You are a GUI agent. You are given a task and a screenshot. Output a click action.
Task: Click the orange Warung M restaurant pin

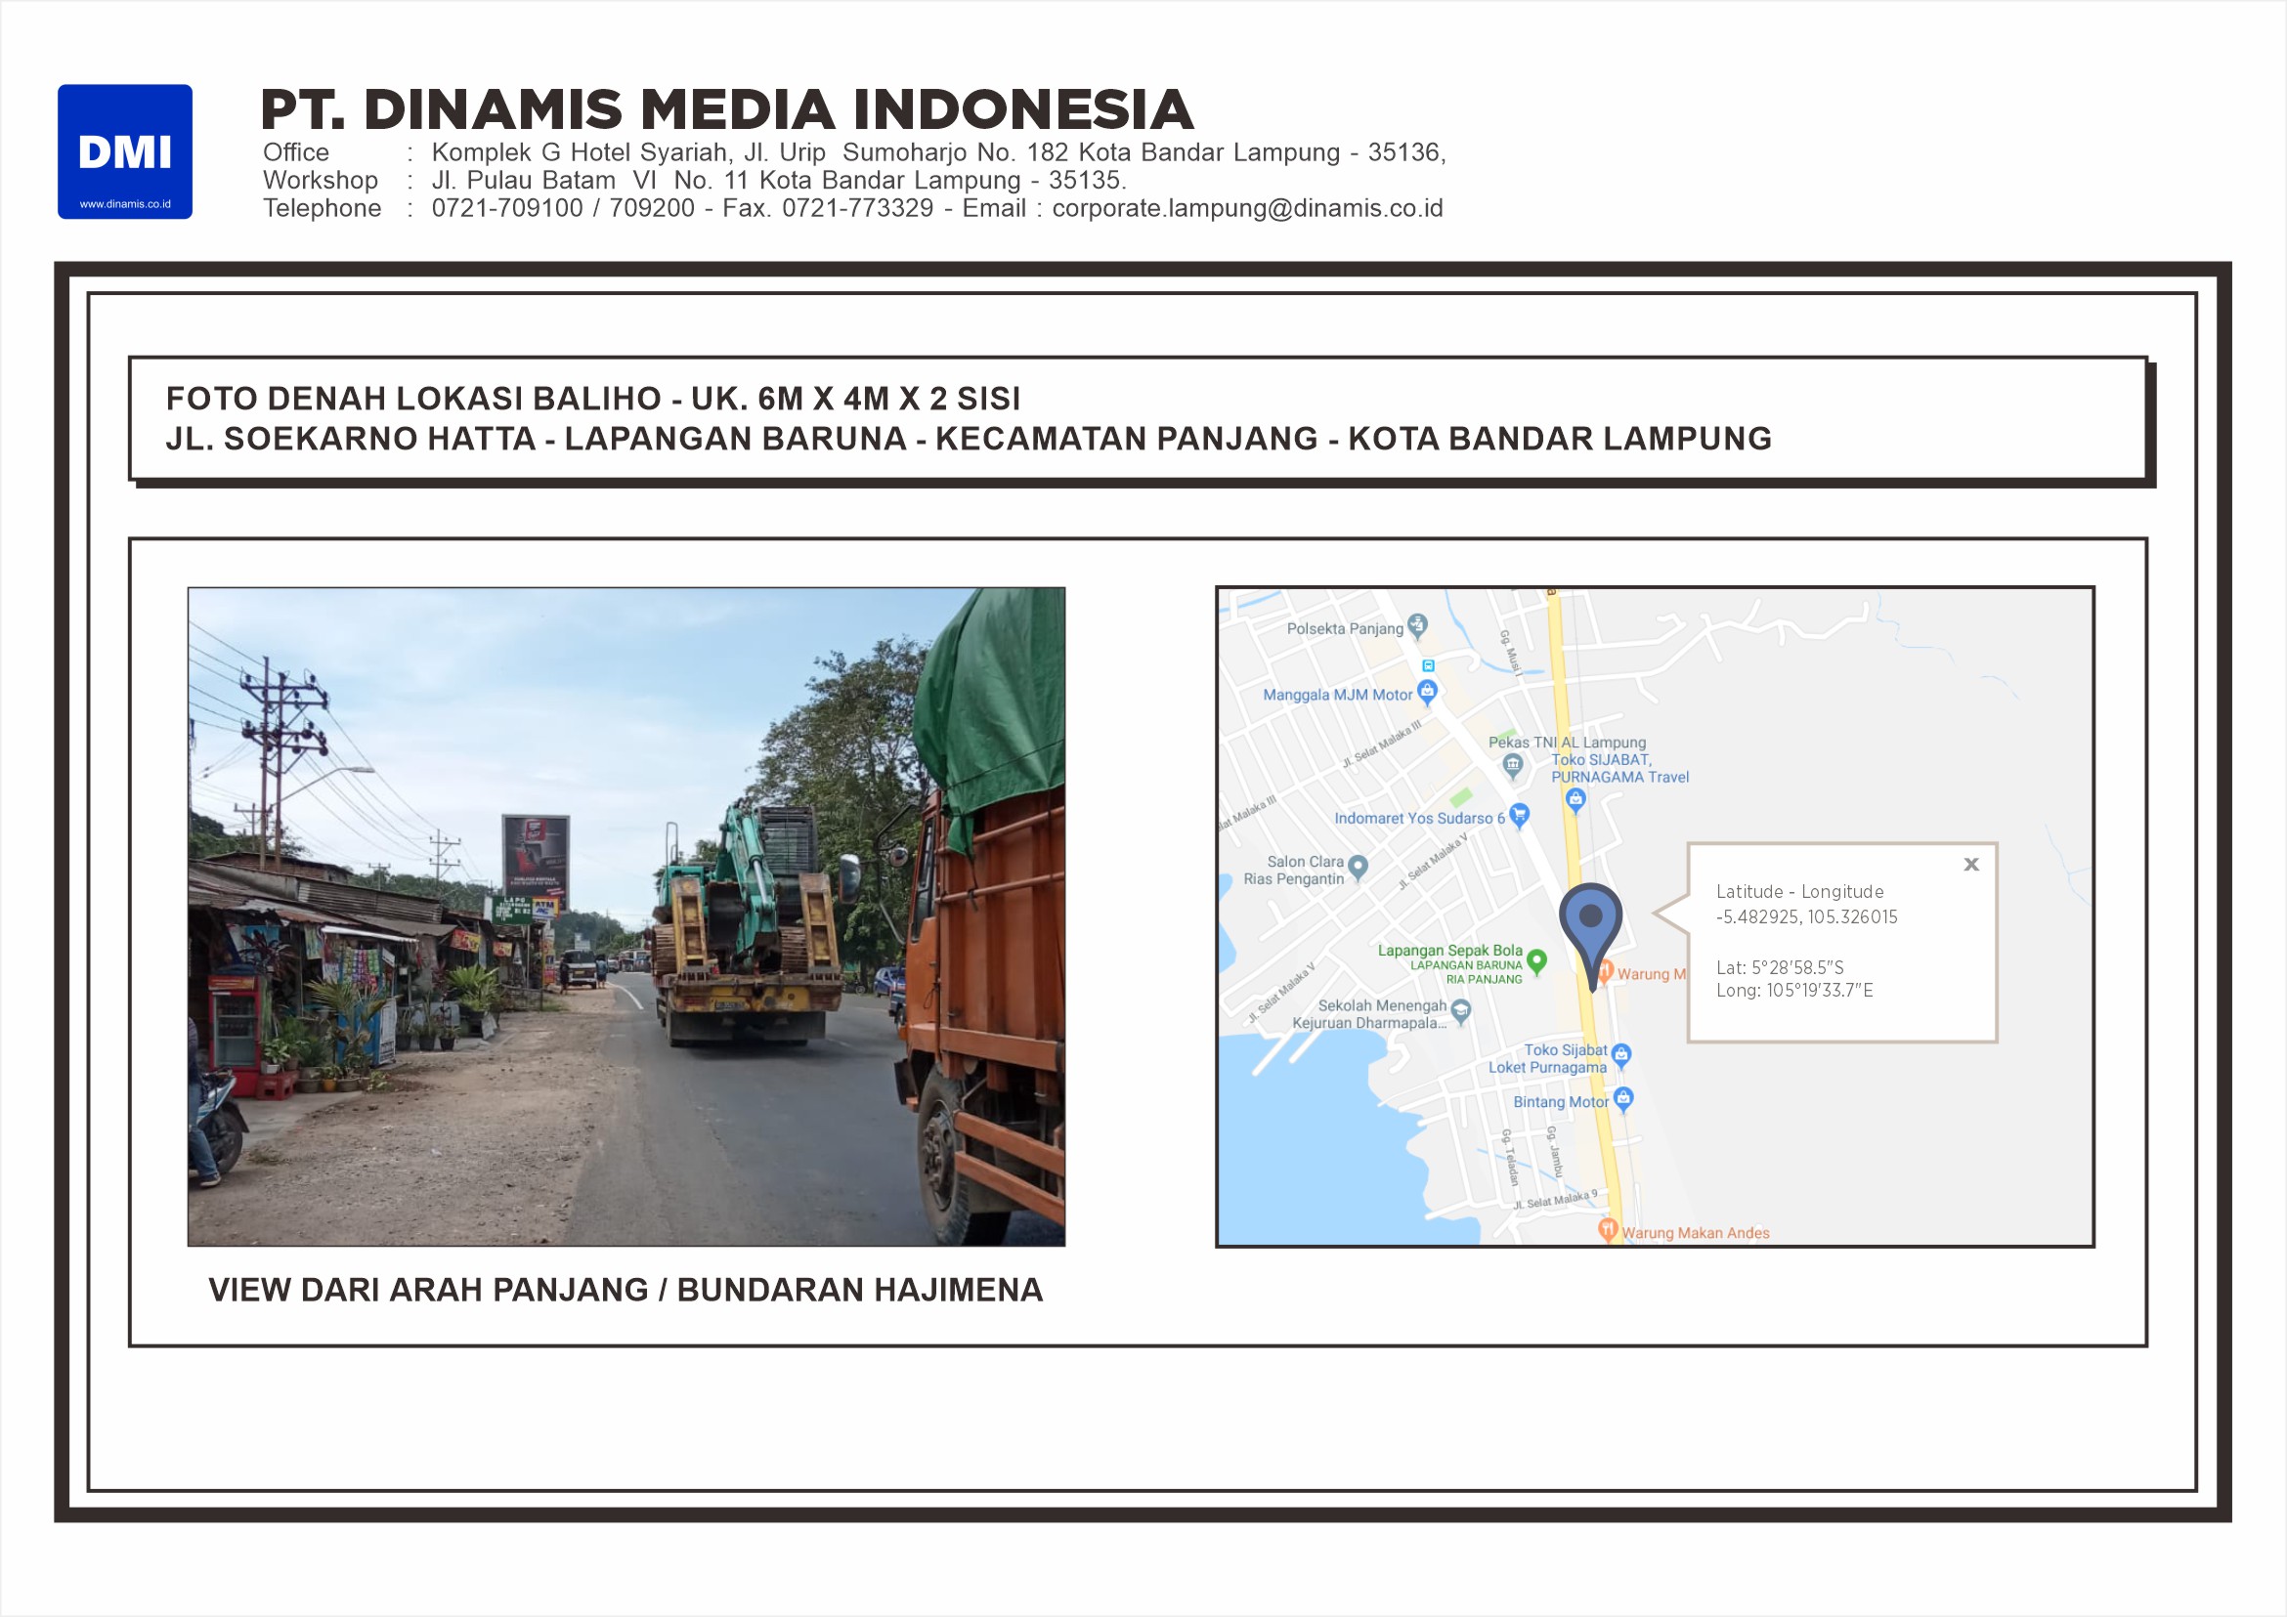point(1606,971)
